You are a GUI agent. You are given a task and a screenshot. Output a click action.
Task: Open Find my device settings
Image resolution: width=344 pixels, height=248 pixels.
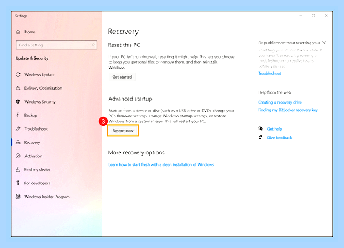tap(37, 169)
